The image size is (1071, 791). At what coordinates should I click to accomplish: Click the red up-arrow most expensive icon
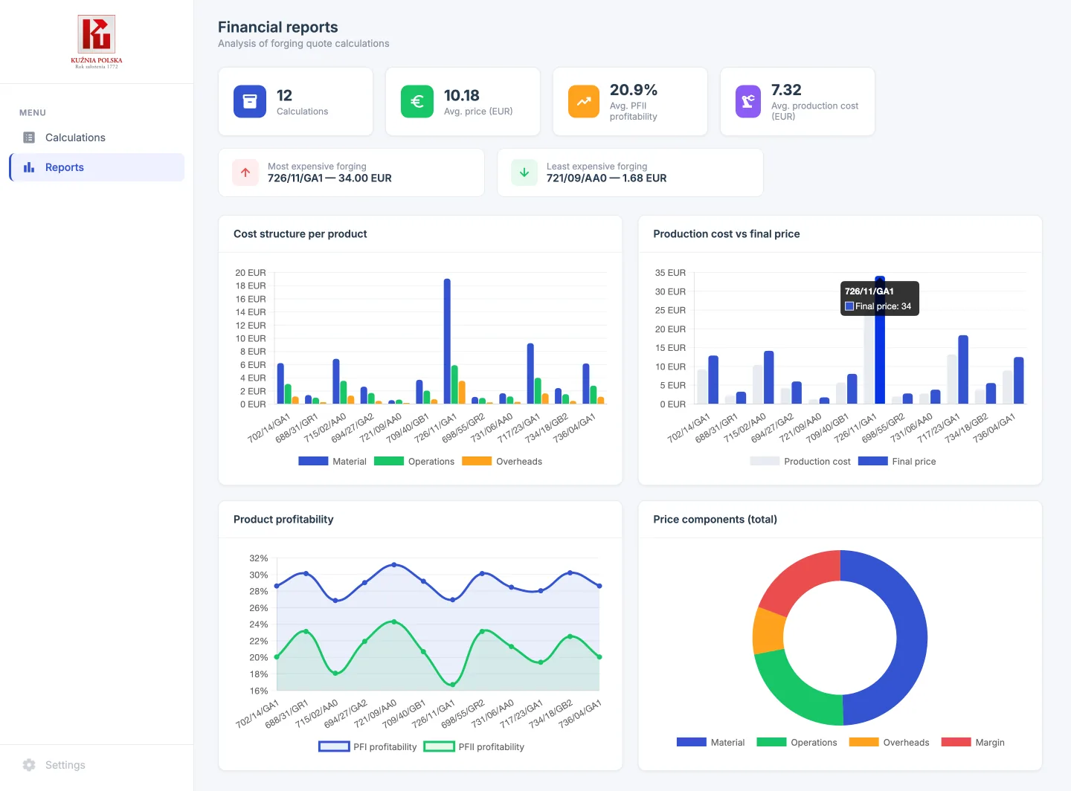pos(245,172)
